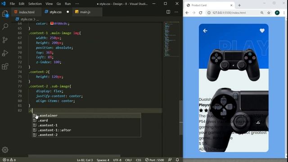Click line number 77 in gutter
The width and height of the screenshot is (288, 162).
coord(20,86)
